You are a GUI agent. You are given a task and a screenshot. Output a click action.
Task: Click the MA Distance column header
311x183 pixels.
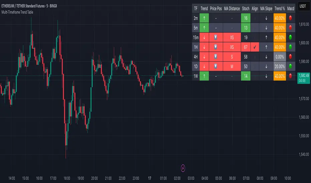coord(232,8)
